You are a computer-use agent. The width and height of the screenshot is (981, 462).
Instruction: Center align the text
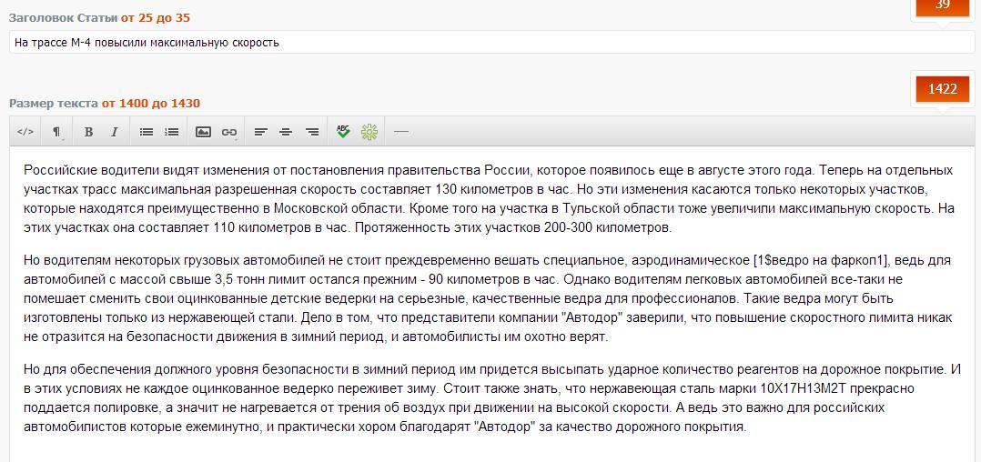point(286,132)
